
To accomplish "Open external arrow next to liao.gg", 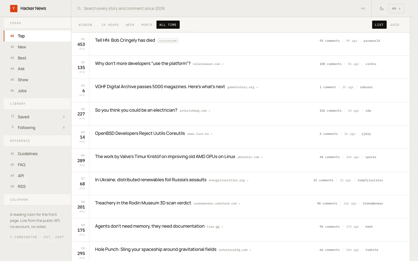I will click(222, 227).
